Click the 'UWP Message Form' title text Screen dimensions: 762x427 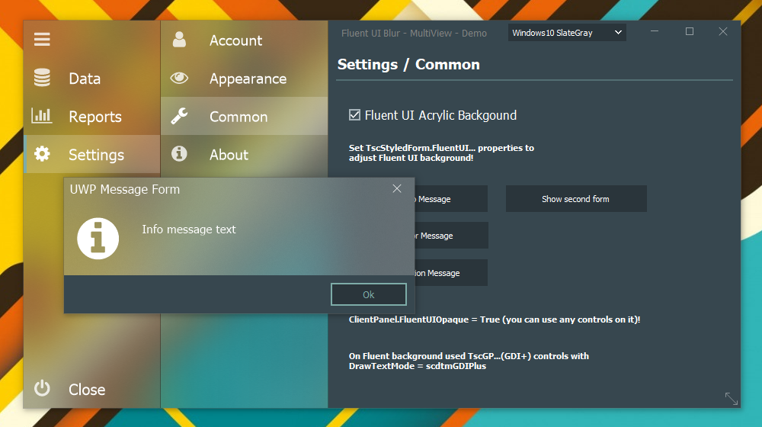click(x=125, y=189)
